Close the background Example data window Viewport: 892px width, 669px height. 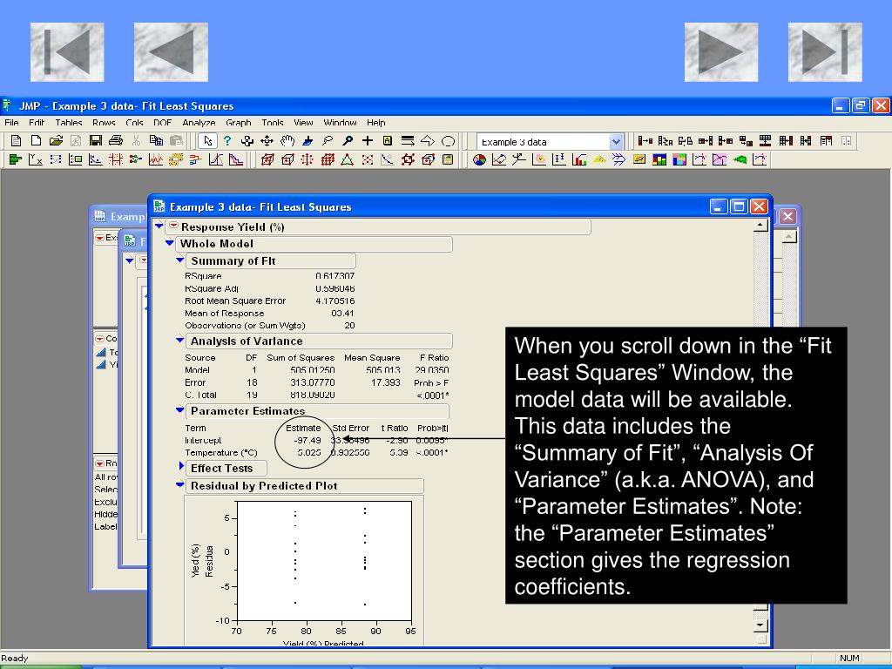coord(787,216)
